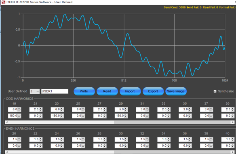This screenshot has width=236, height=154.
Task: Click harmonic 38 amplitude field
Action: pos(205,139)
